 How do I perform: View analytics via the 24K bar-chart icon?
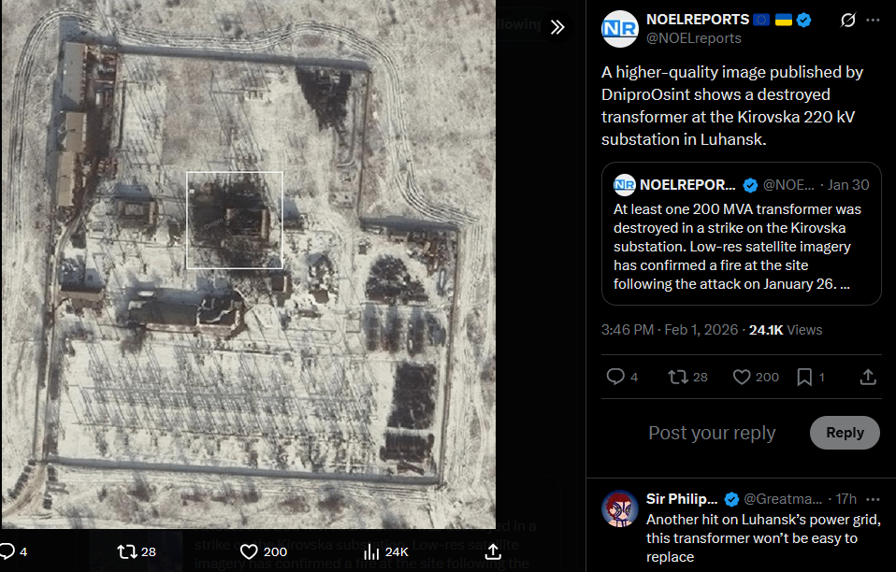pos(371,551)
